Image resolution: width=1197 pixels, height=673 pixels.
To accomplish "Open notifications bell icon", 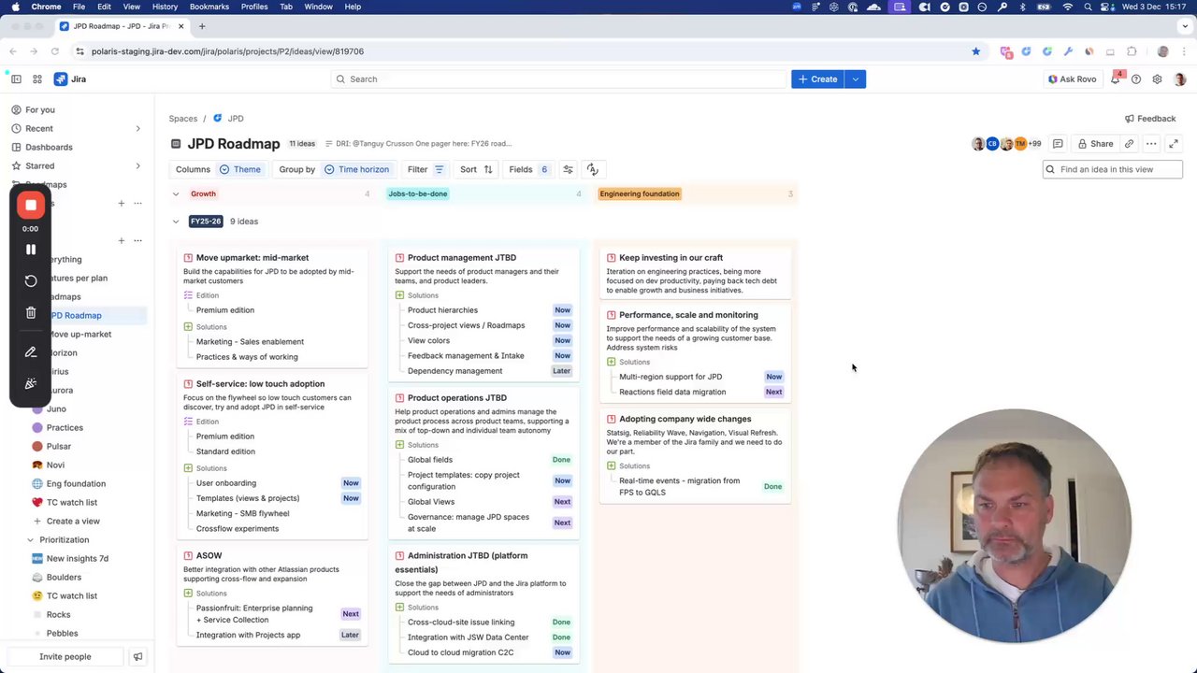I will [1115, 79].
